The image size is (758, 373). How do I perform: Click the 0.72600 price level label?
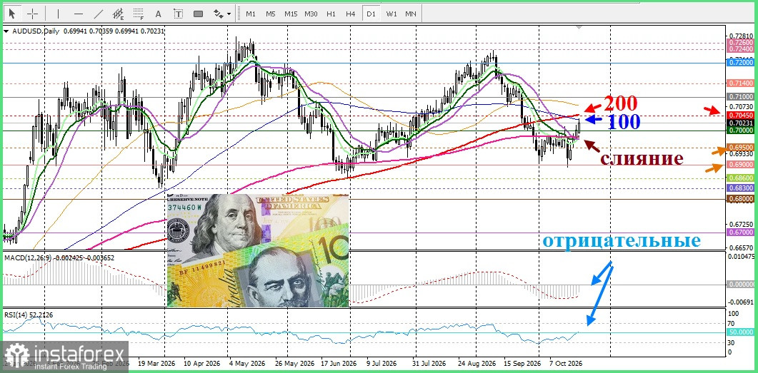click(742, 43)
